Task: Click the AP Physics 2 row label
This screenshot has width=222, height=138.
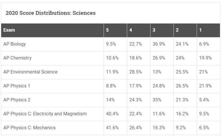Action: [17, 100]
